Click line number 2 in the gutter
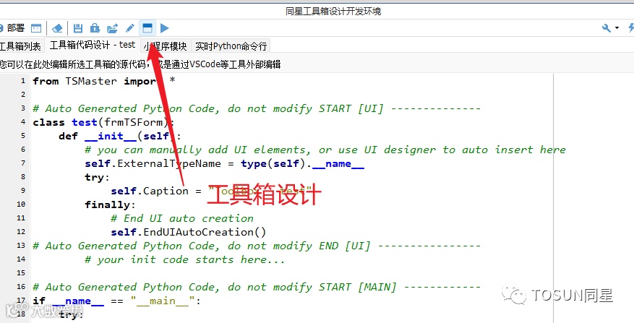 pos(23,94)
